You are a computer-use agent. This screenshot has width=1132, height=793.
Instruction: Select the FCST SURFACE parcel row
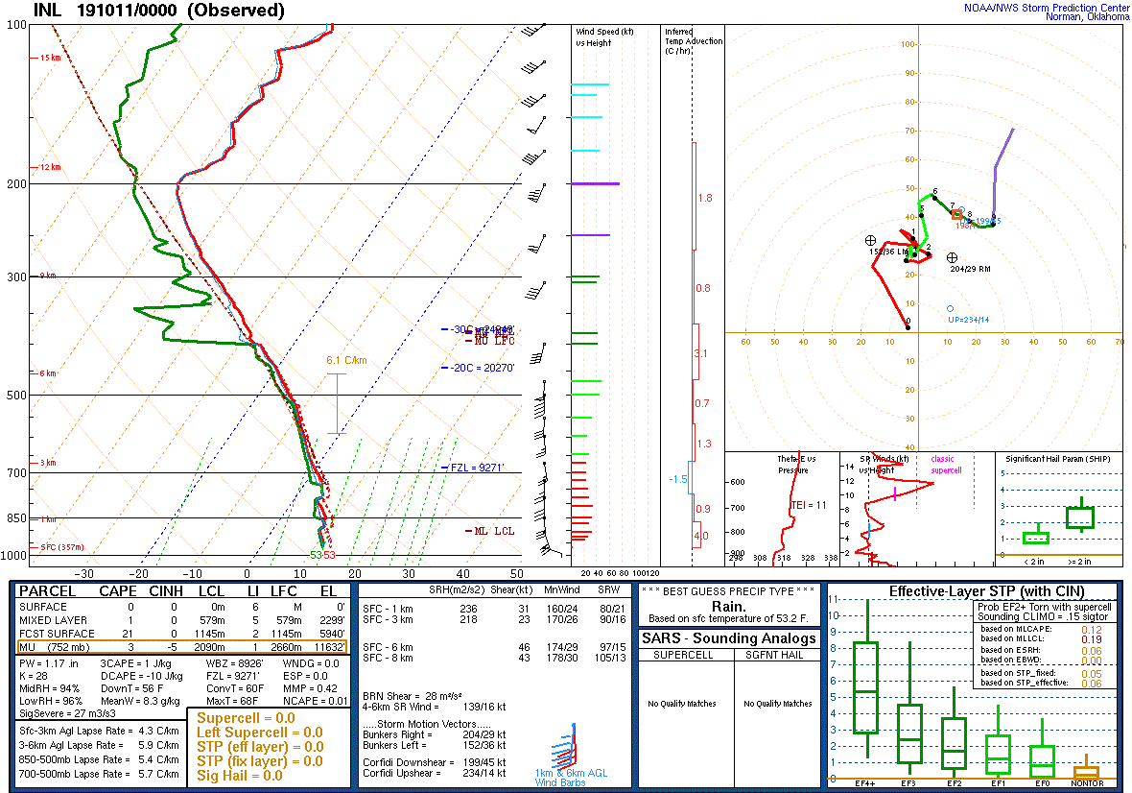(x=181, y=634)
